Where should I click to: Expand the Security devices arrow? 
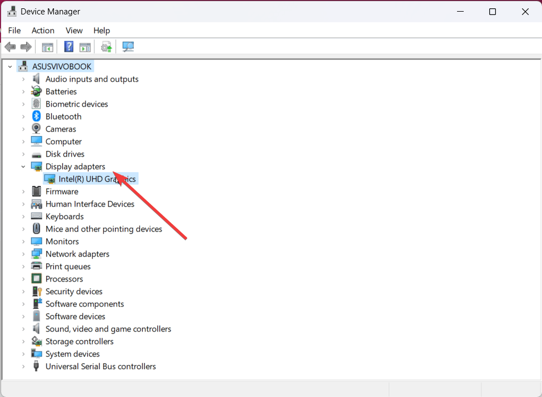coord(23,292)
